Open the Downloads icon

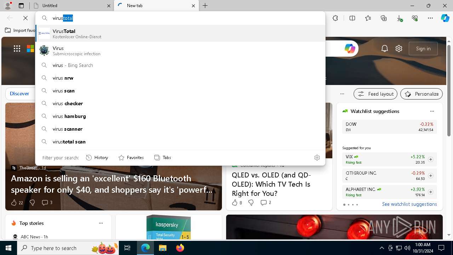coord(399,18)
